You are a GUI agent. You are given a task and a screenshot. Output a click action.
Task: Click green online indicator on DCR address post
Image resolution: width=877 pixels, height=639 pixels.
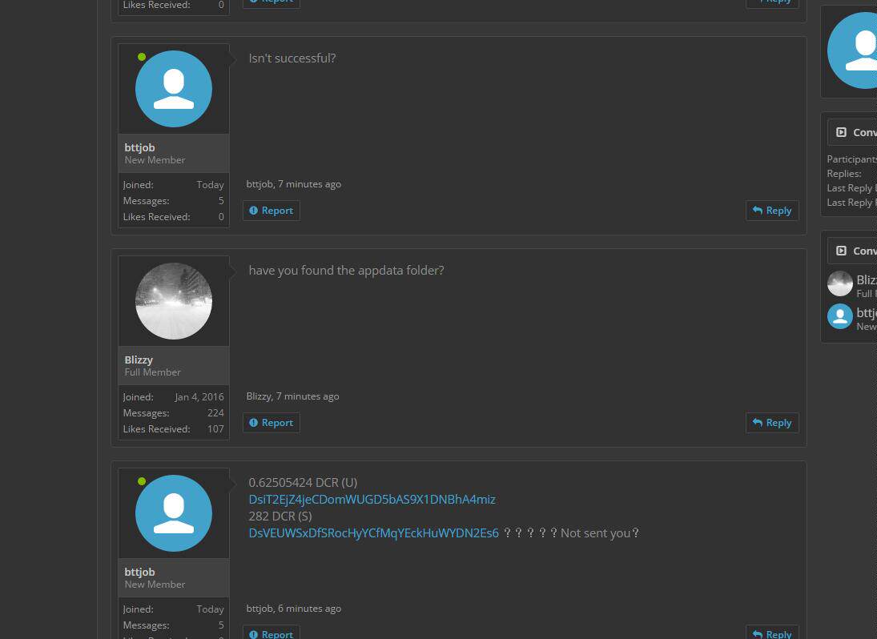[142, 481]
